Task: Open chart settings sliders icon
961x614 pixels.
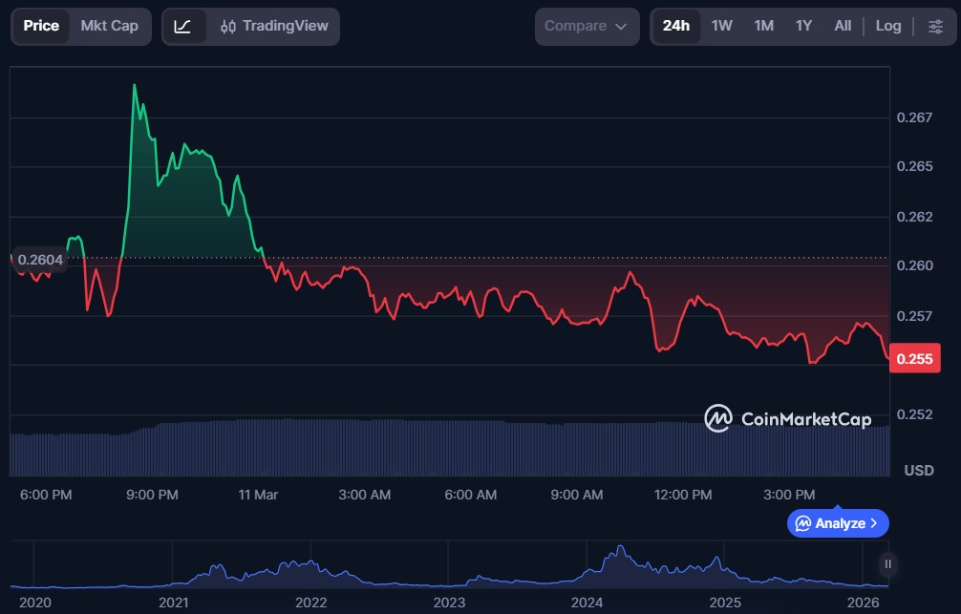Action: tap(935, 27)
